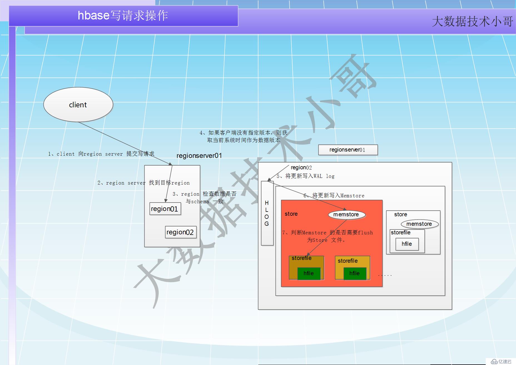Screen dimensions: 516x365
Task: Select the region01 box
Action: coord(165,209)
